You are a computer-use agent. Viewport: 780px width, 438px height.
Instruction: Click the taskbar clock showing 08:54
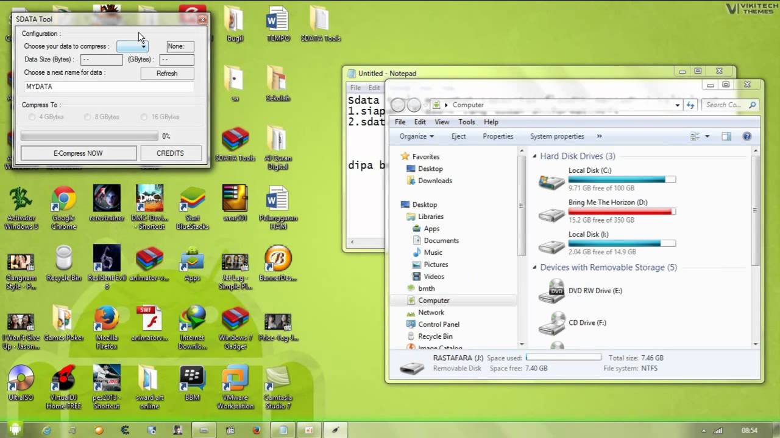(750, 430)
